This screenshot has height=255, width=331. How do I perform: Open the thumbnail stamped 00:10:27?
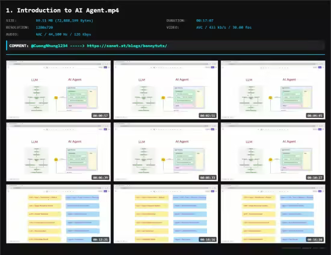click(273, 152)
